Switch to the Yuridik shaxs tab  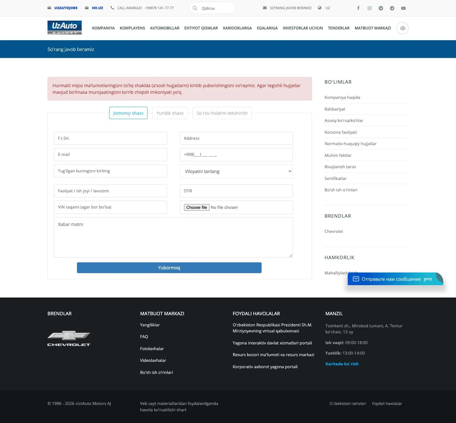(170, 113)
